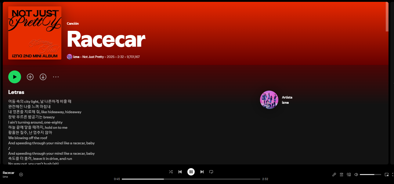Click the large Racecar title
This screenshot has width=394, height=184.
tap(106, 39)
